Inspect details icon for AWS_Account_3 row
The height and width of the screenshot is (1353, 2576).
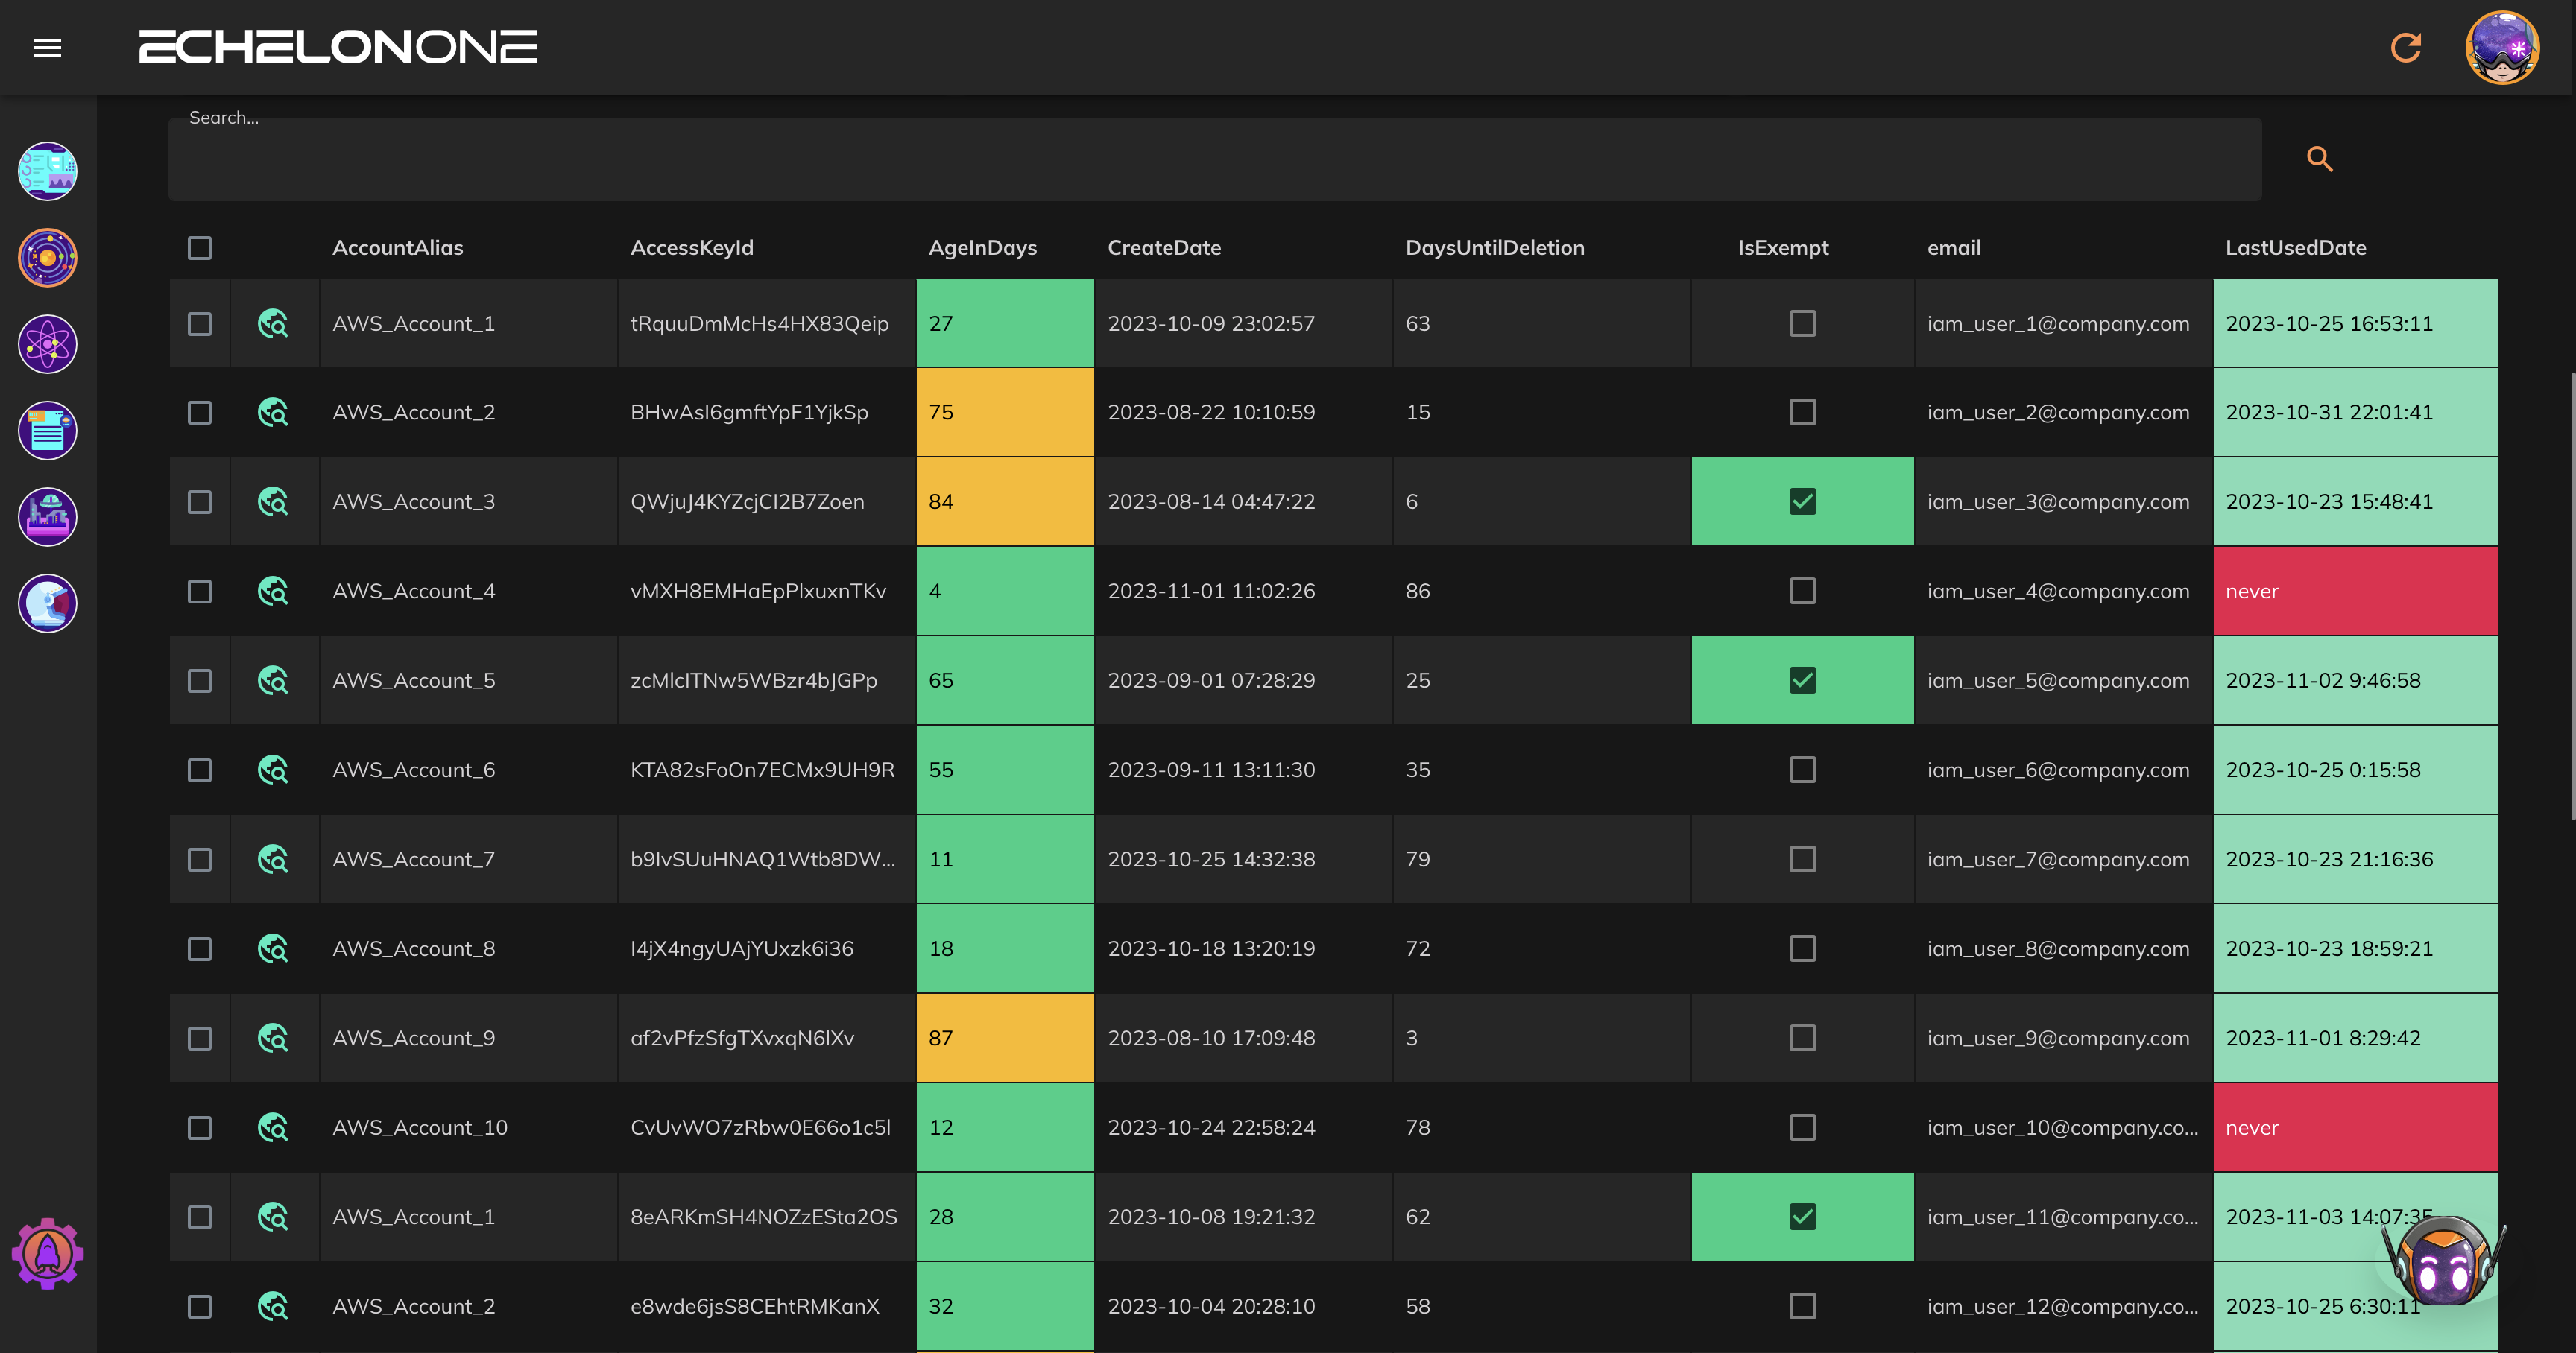[273, 501]
